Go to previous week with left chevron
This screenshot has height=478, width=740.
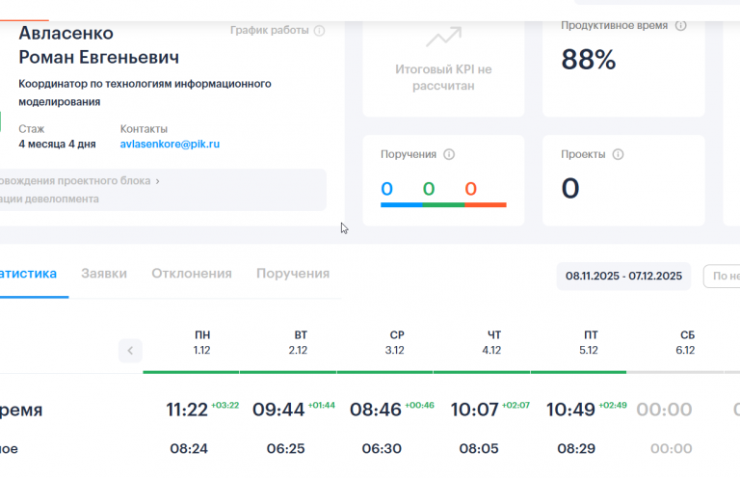point(130,351)
